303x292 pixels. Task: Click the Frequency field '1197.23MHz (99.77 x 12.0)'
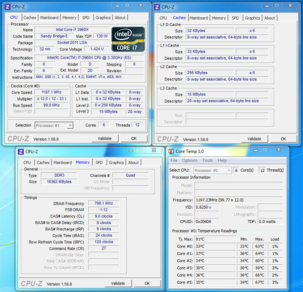(x=238, y=200)
